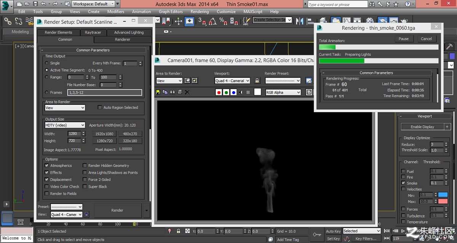Click Go to Start playback button
Image resolution: width=457 pixels, height=243 pixels.
coord(387,230)
